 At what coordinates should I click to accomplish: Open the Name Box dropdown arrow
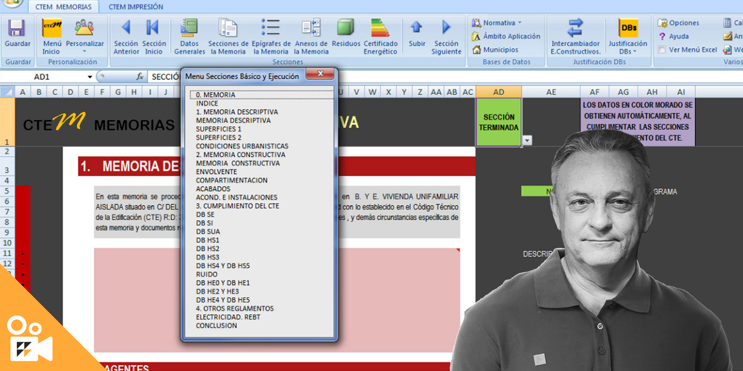point(90,77)
